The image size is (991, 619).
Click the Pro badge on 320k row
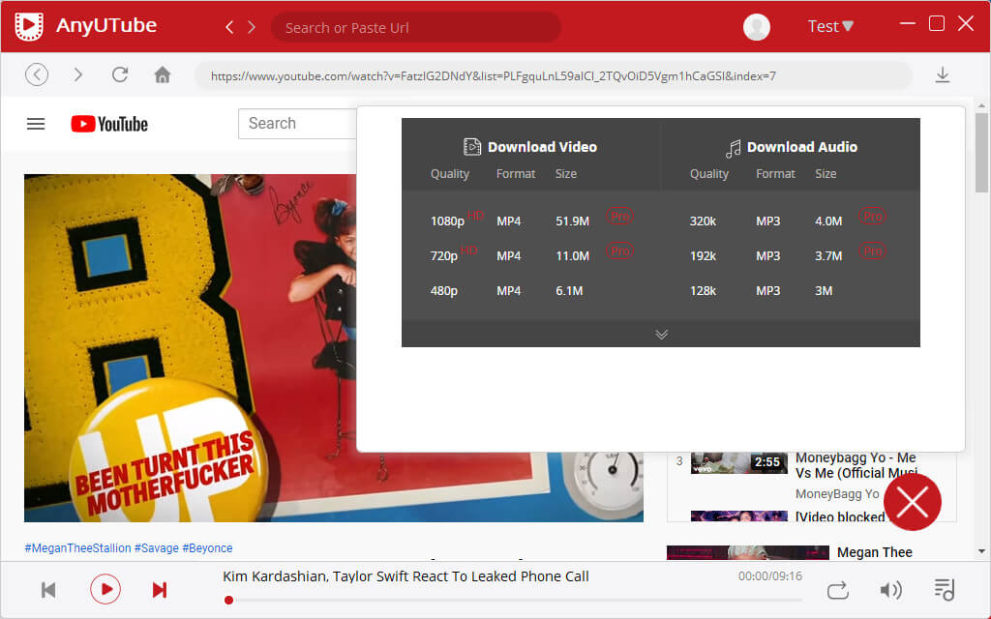click(x=873, y=216)
